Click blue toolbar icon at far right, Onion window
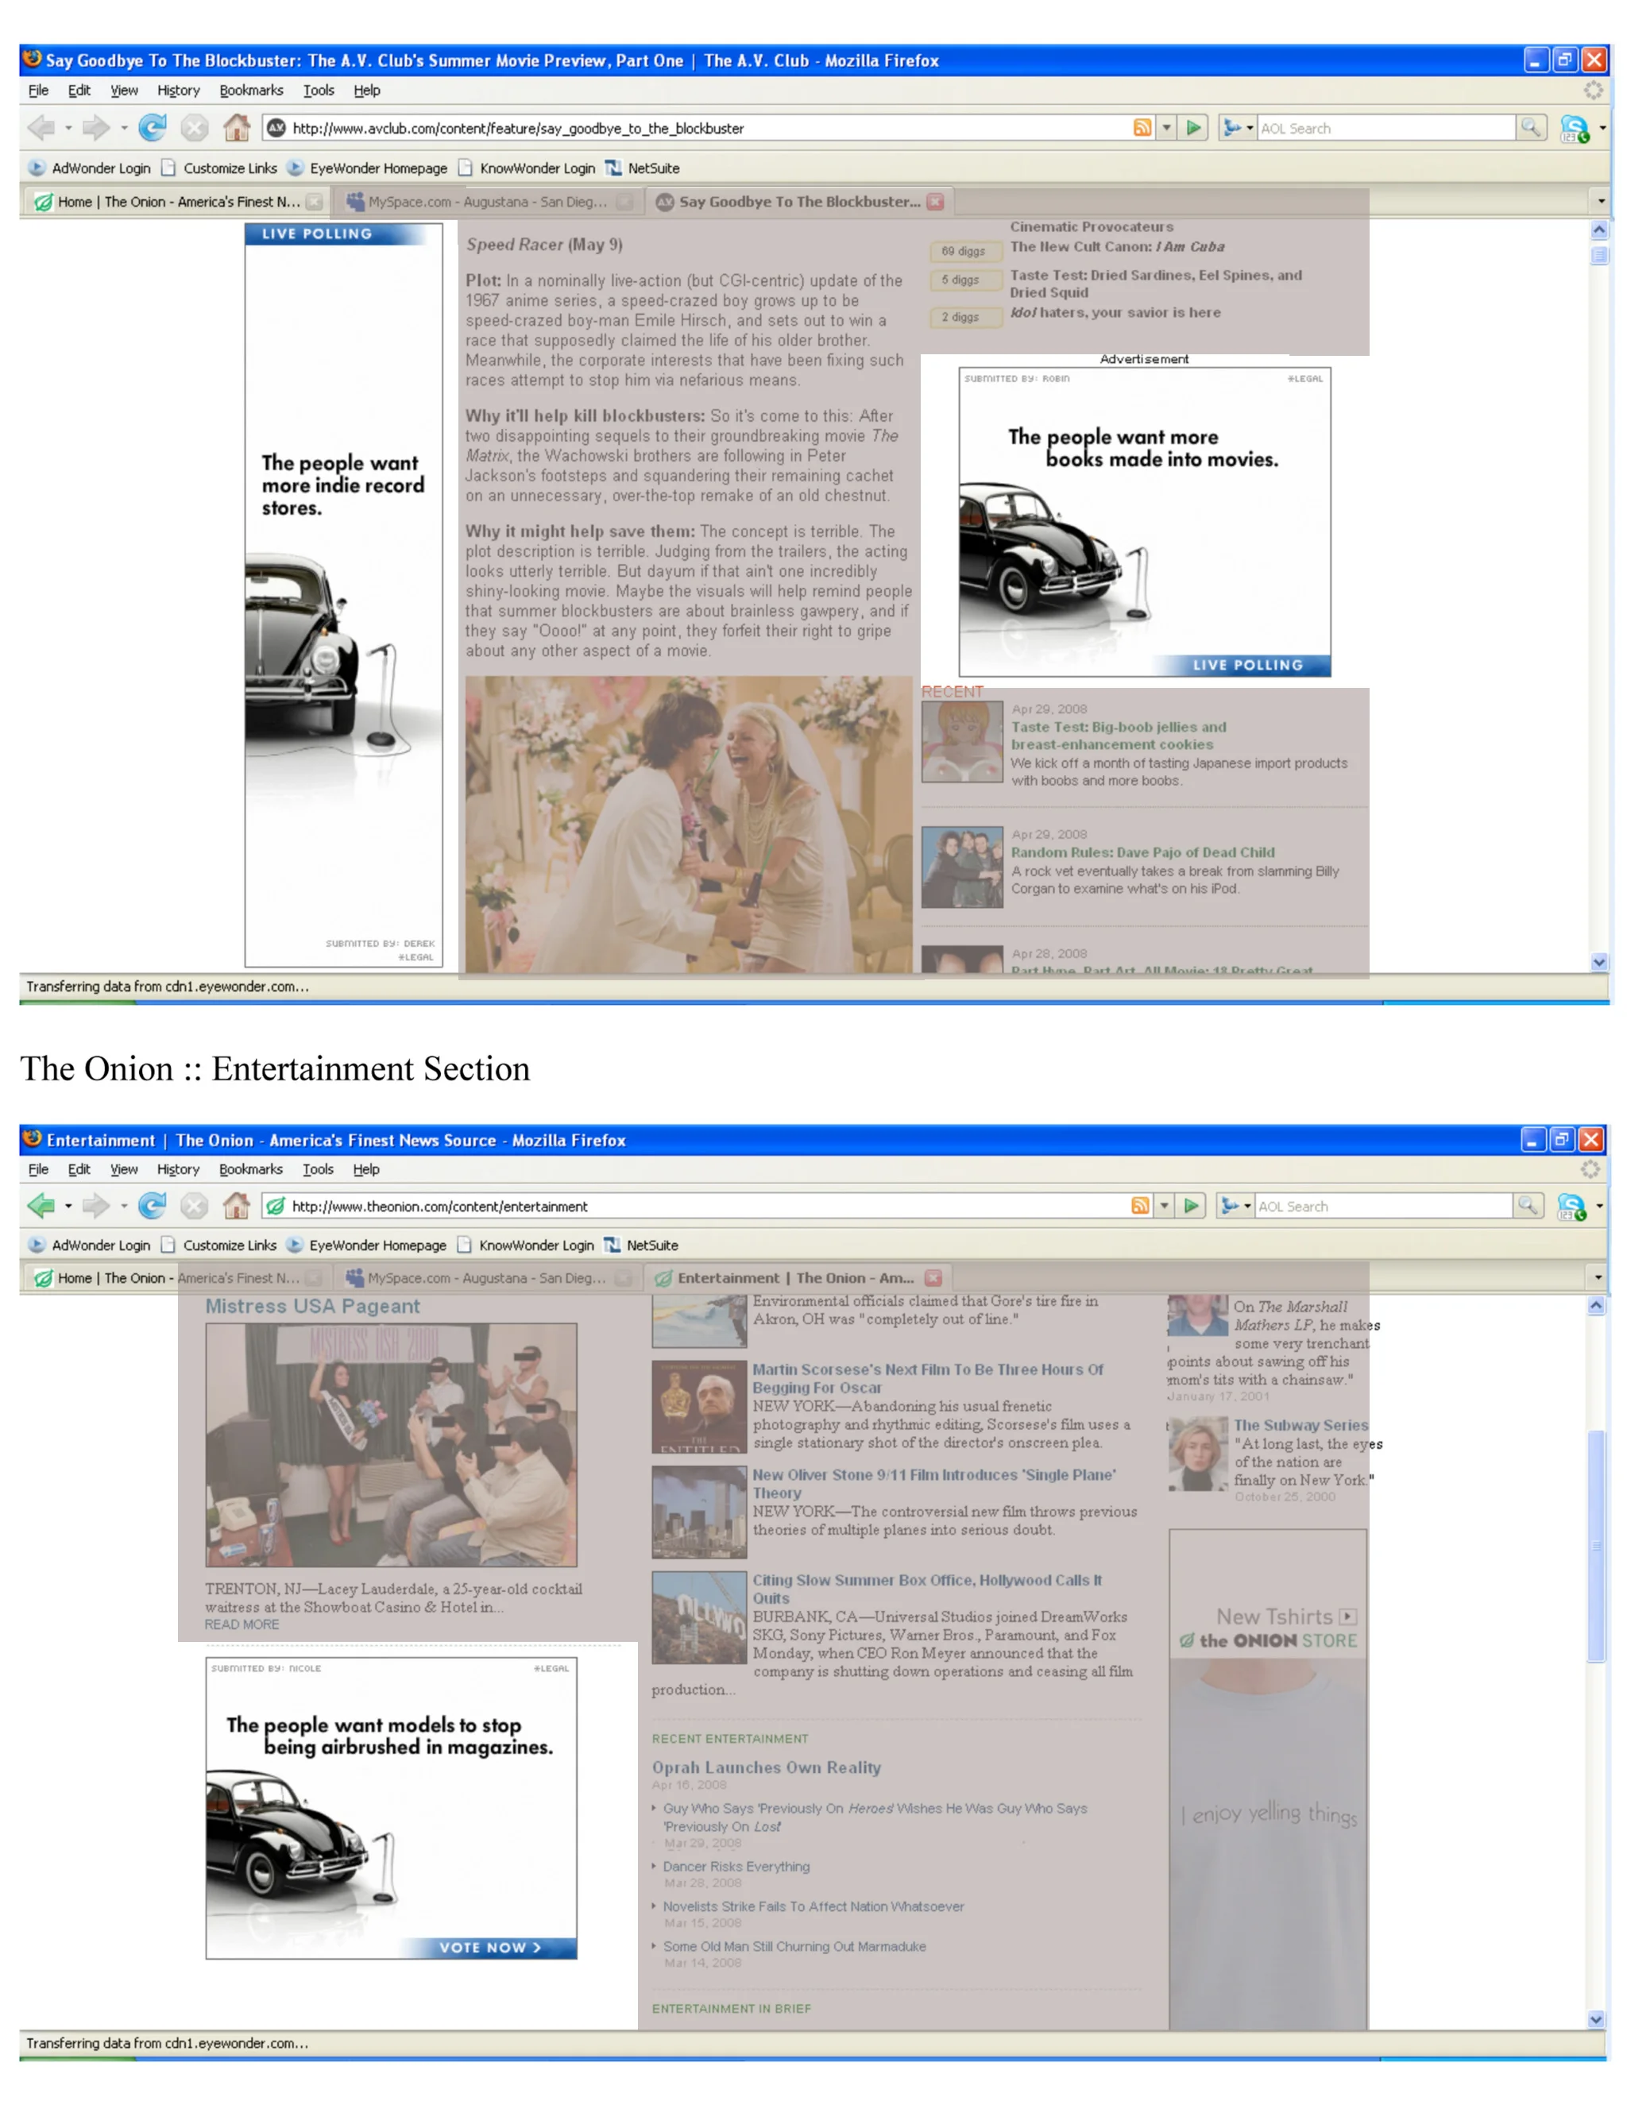The width and height of the screenshot is (1627, 2105). [1571, 1206]
